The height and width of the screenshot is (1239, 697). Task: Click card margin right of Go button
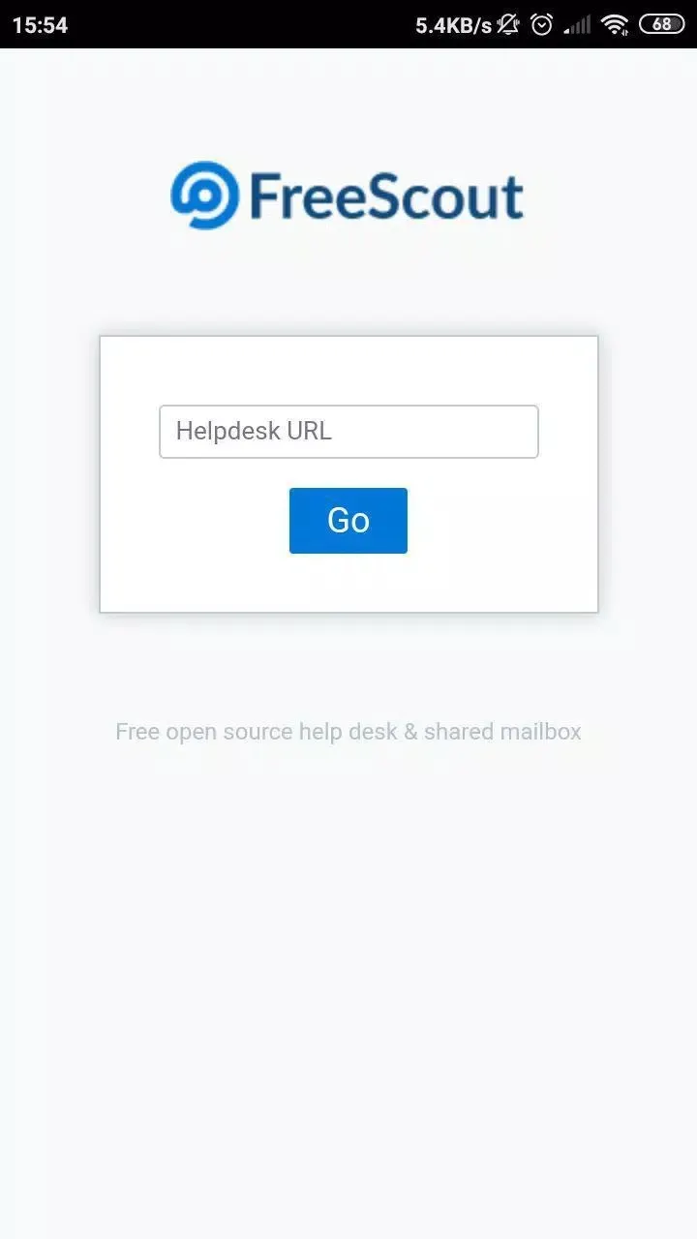[x=502, y=521]
